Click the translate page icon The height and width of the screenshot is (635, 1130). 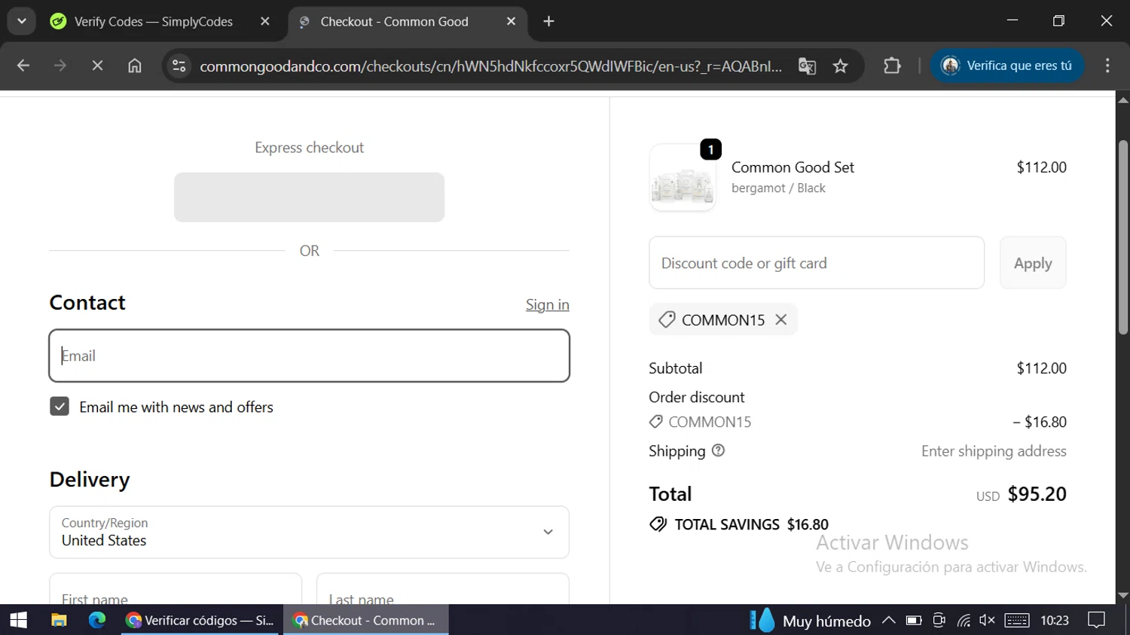807,66
